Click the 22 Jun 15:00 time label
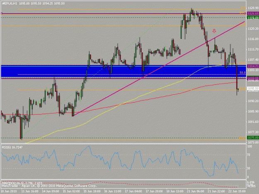Screen dimensions: 259x194 (237, 191)
